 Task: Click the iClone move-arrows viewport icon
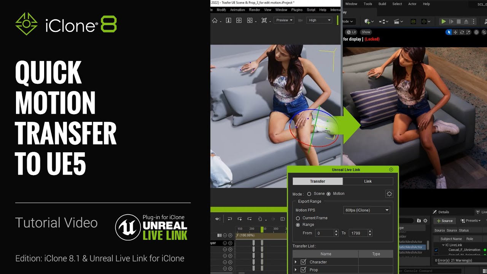[239, 21]
